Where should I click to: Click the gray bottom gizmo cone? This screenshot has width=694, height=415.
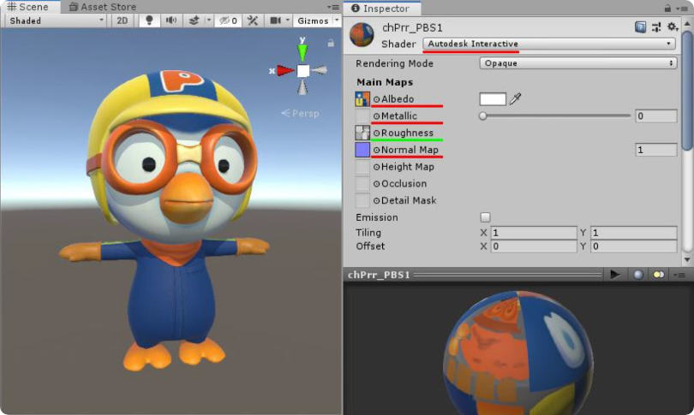click(x=302, y=87)
